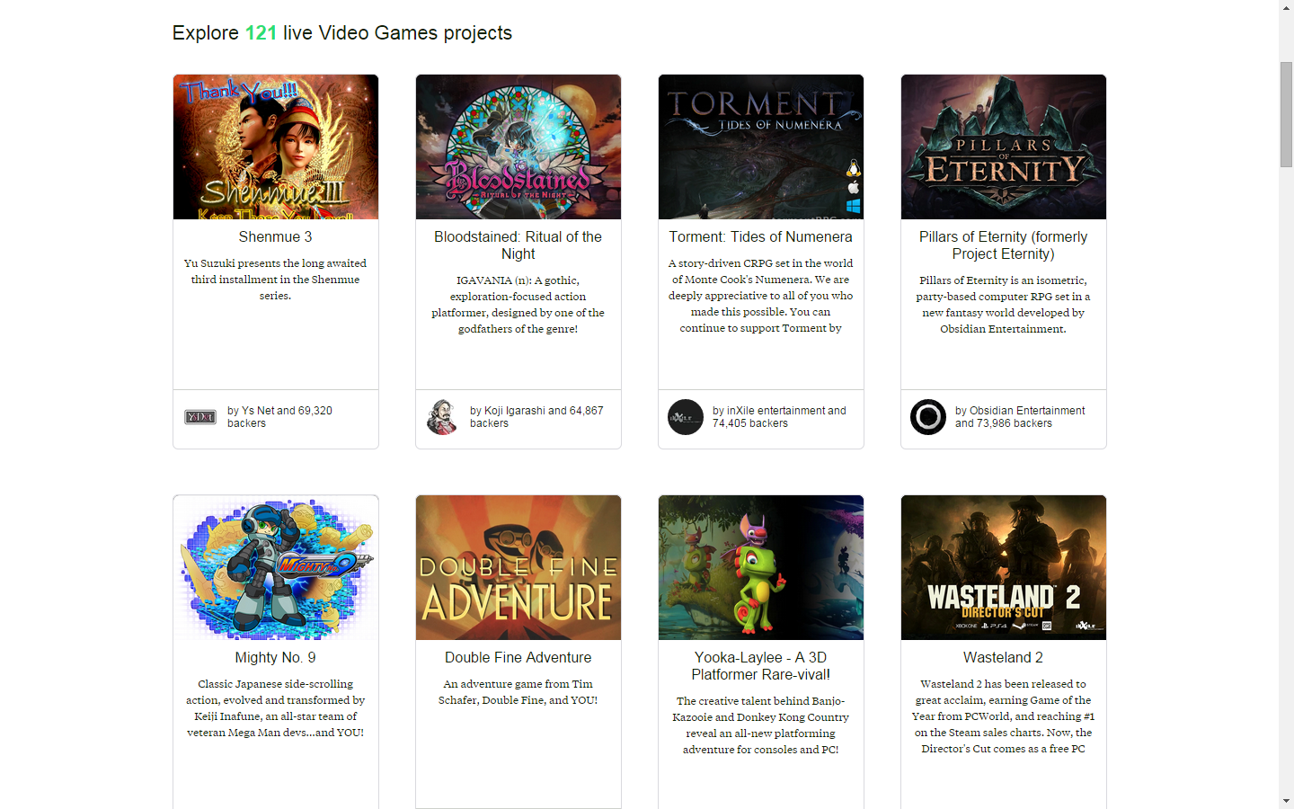Open the Double Fine Adventure thumbnail
The height and width of the screenshot is (809, 1294).
coord(518,567)
